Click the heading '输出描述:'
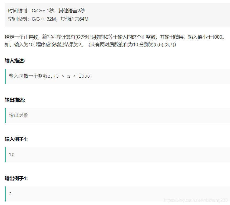 (x=15, y=100)
